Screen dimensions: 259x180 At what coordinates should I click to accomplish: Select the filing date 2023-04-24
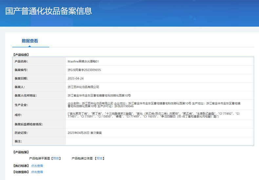tap(76, 78)
